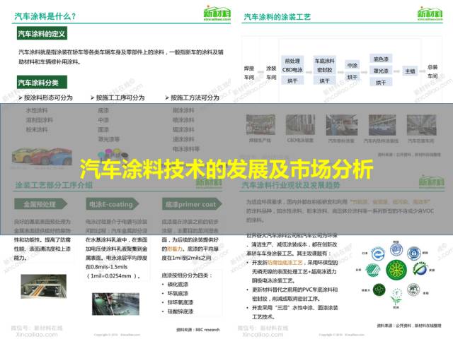Viewport: 453px width, 339px height.
Task: Open the CBD电泳装置 photo
Action: point(300,125)
